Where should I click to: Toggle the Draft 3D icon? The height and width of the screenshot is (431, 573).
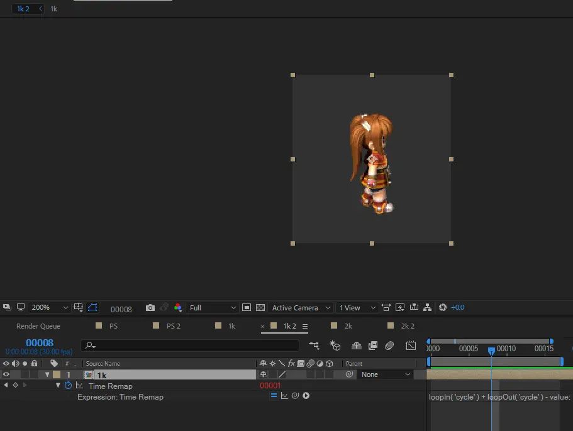pyautogui.click(x=335, y=345)
